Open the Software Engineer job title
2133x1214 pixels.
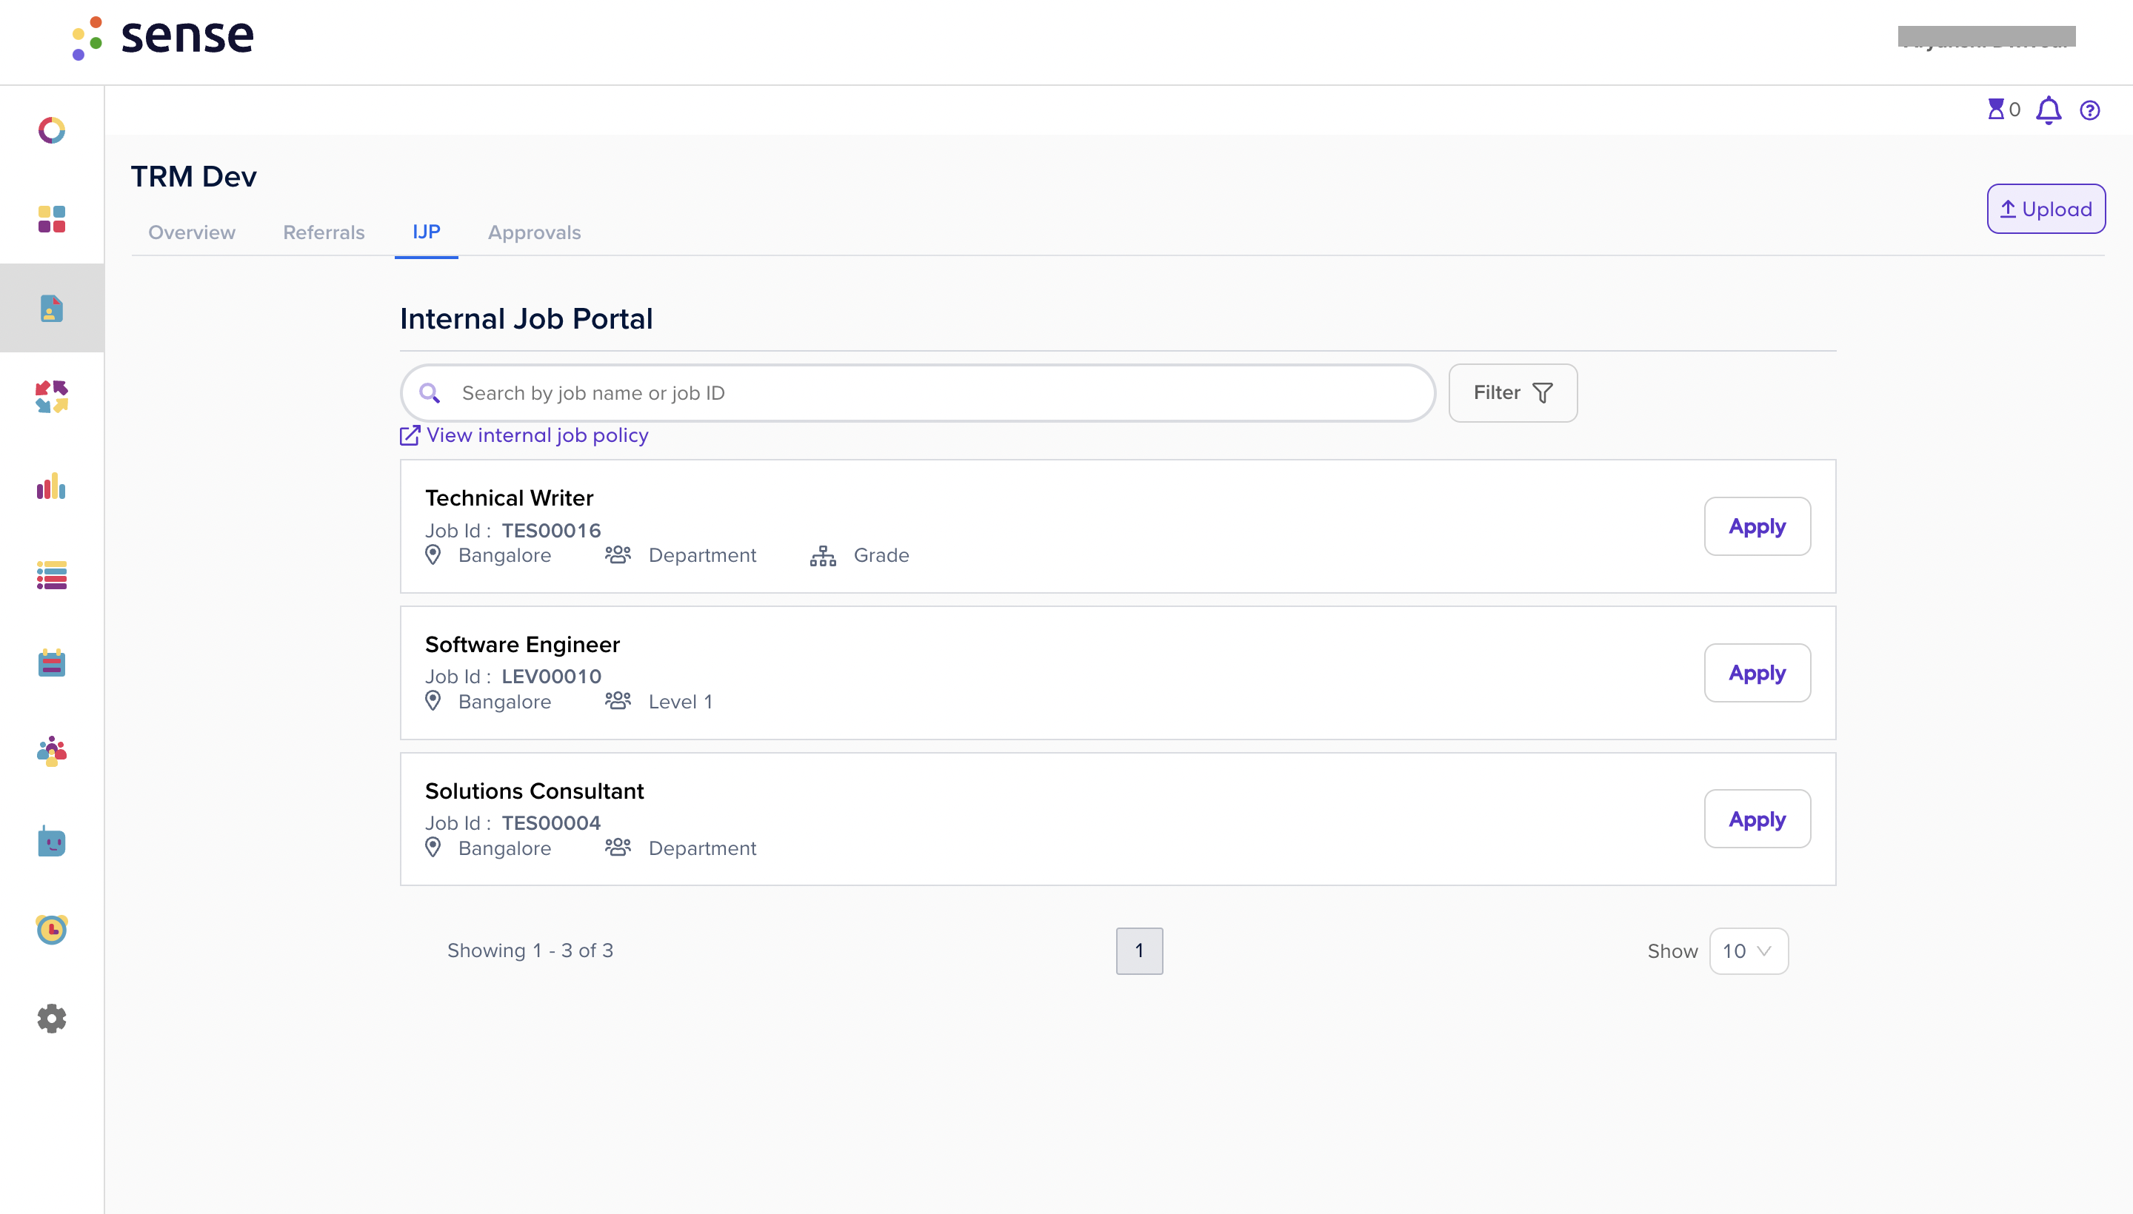[x=522, y=645]
